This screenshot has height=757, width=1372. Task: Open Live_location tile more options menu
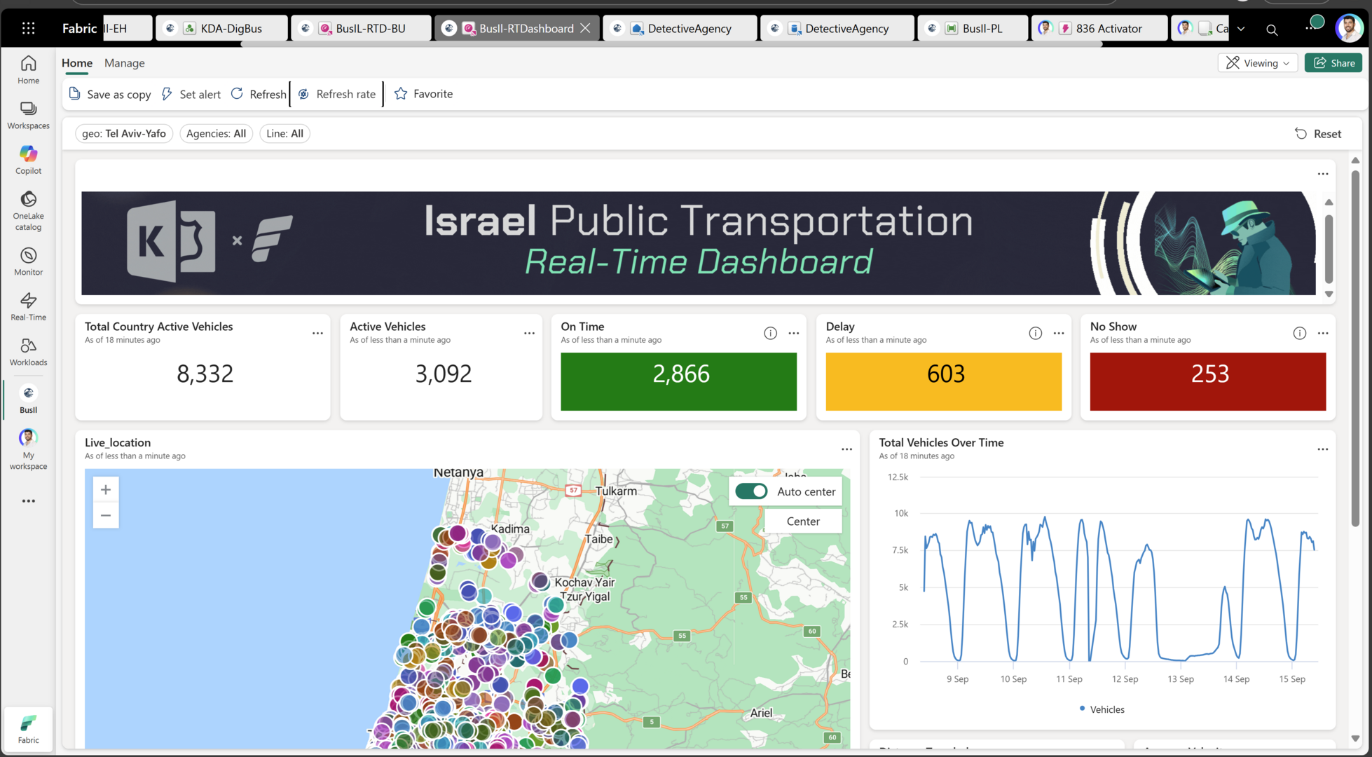[x=846, y=449]
